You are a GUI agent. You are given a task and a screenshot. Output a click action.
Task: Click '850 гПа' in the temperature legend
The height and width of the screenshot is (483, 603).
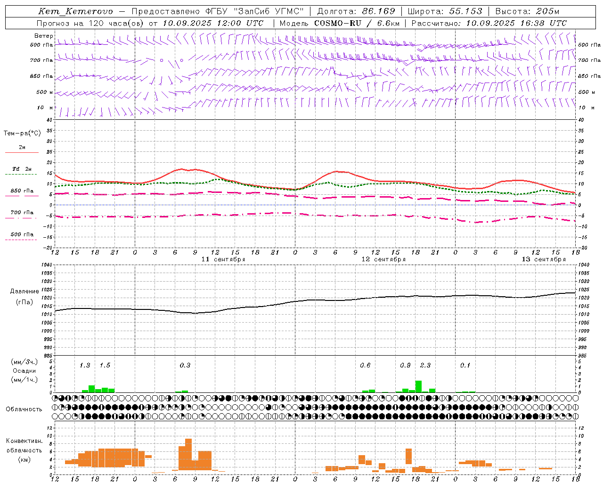click(x=22, y=191)
